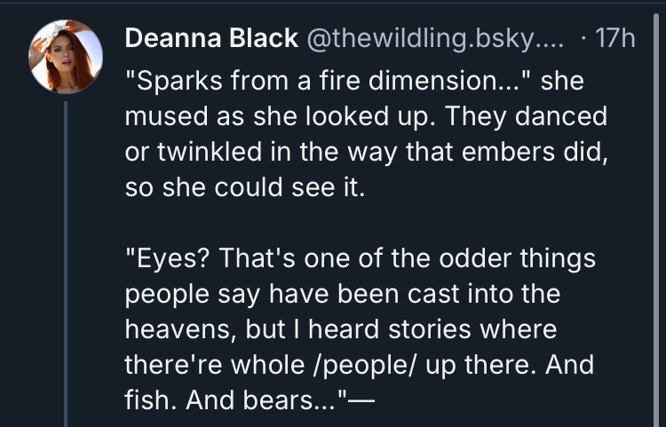Click the vertical thread line below the avatar
Viewport: 666px width, 427px height.
pyautogui.click(x=67, y=266)
